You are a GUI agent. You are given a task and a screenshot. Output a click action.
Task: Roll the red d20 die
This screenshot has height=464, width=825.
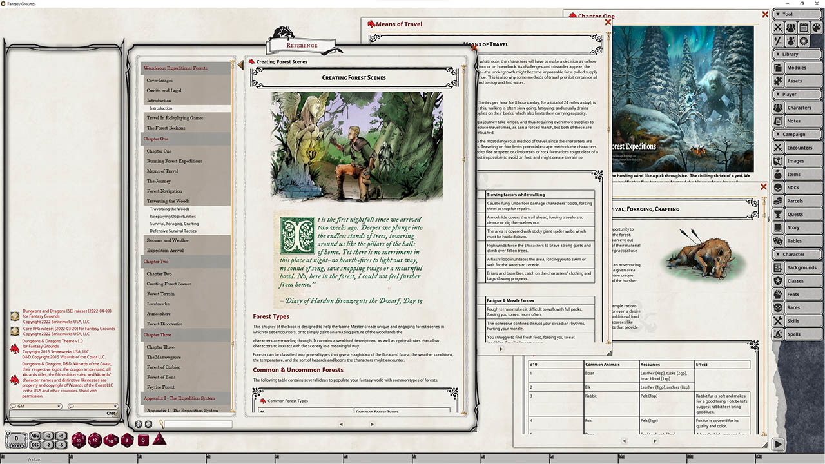click(x=78, y=440)
